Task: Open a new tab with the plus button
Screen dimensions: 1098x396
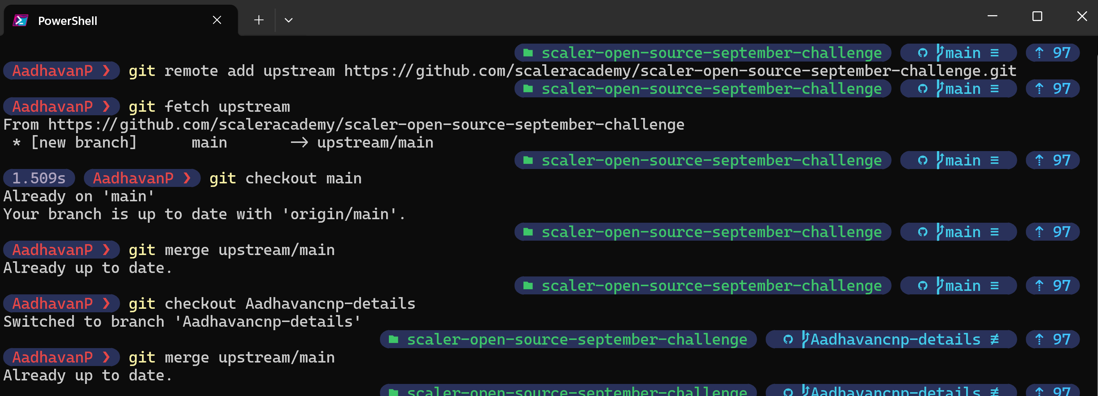Action: click(258, 19)
